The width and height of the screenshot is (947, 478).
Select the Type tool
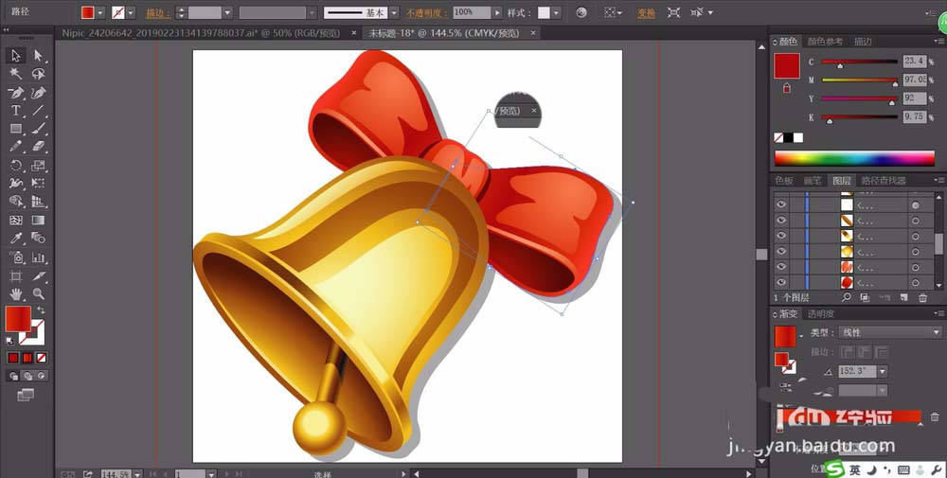point(16,111)
